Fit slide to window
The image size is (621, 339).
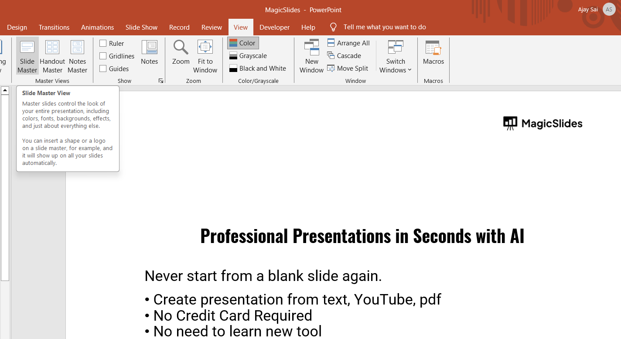click(205, 56)
